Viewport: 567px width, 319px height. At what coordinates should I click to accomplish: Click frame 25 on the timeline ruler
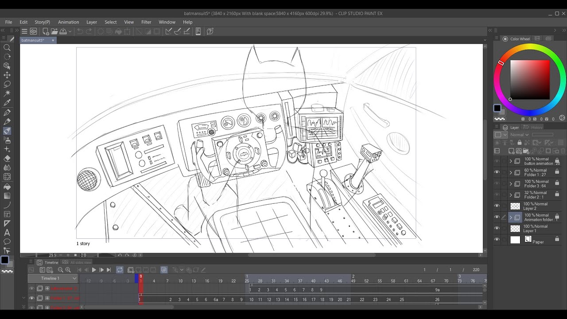(x=247, y=281)
